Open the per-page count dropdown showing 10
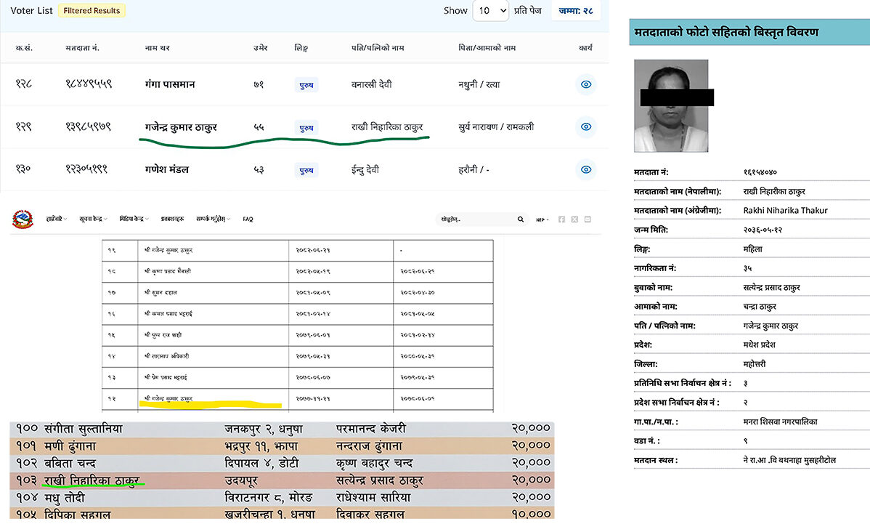870x532 pixels. [x=491, y=11]
